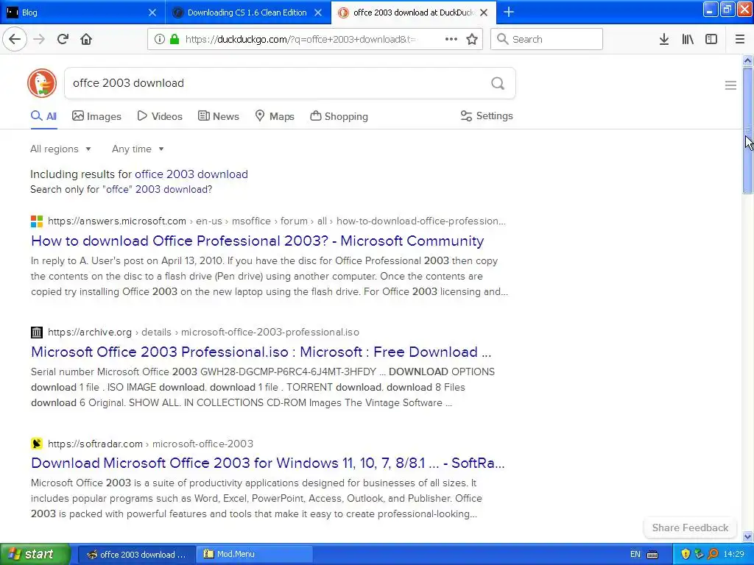Open corrected office 2003 download link
The image size is (754, 565).
click(x=191, y=174)
